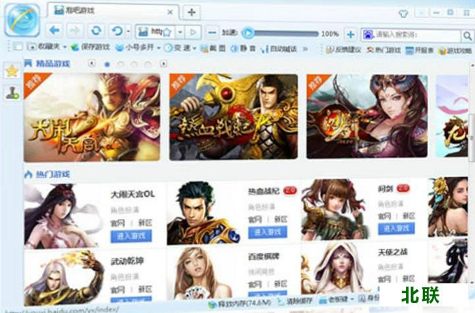Image resolution: width=475 pixels, height=313 pixels.
Task: Click the refresh page icon
Action: [x=96, y=31]
